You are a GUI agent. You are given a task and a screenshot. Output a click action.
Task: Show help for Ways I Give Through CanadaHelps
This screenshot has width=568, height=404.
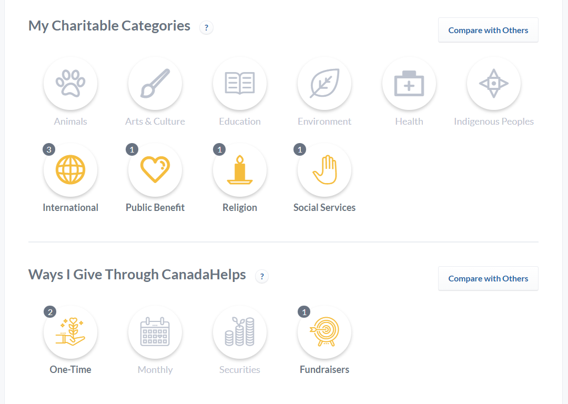pos(262,277)
